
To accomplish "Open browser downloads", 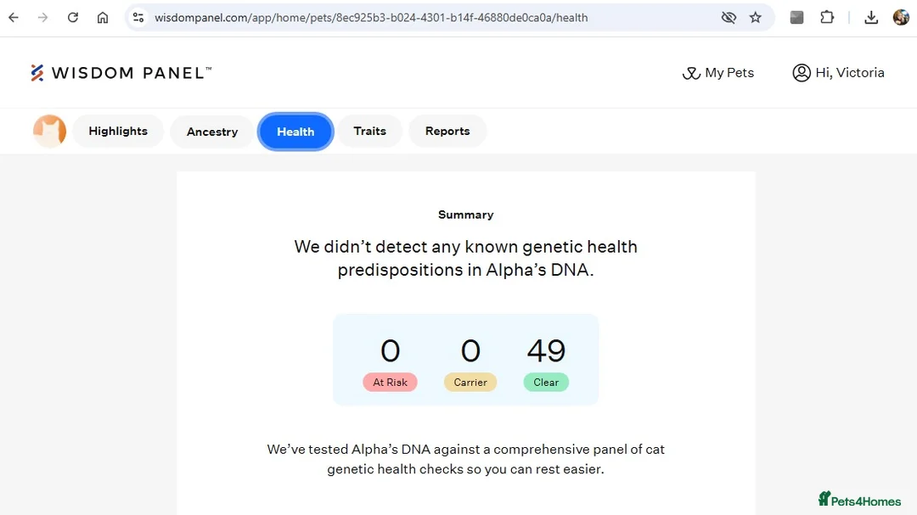I will click(871, 17).
